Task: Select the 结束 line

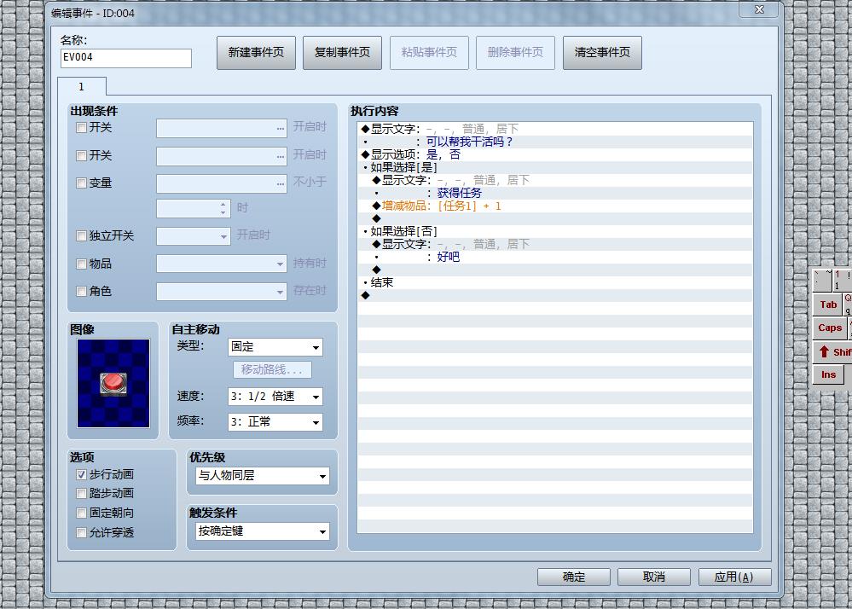Action: 555,282
